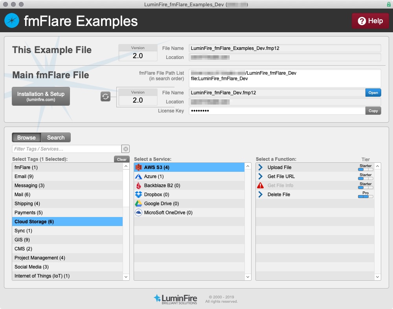Click the arrow icon beside Upload File
Screen dimensions: 393x309
click(x=261, y=167)
